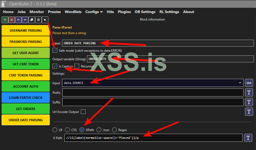256x150 pixels.
Task: Disable the selected block with the circle-slash icon
Action: coord(38,20)
